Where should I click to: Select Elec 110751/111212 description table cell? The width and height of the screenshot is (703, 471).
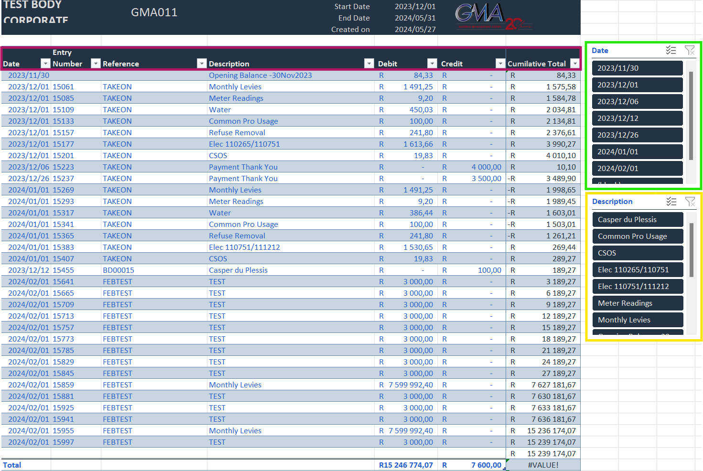(x=291, y=247)
